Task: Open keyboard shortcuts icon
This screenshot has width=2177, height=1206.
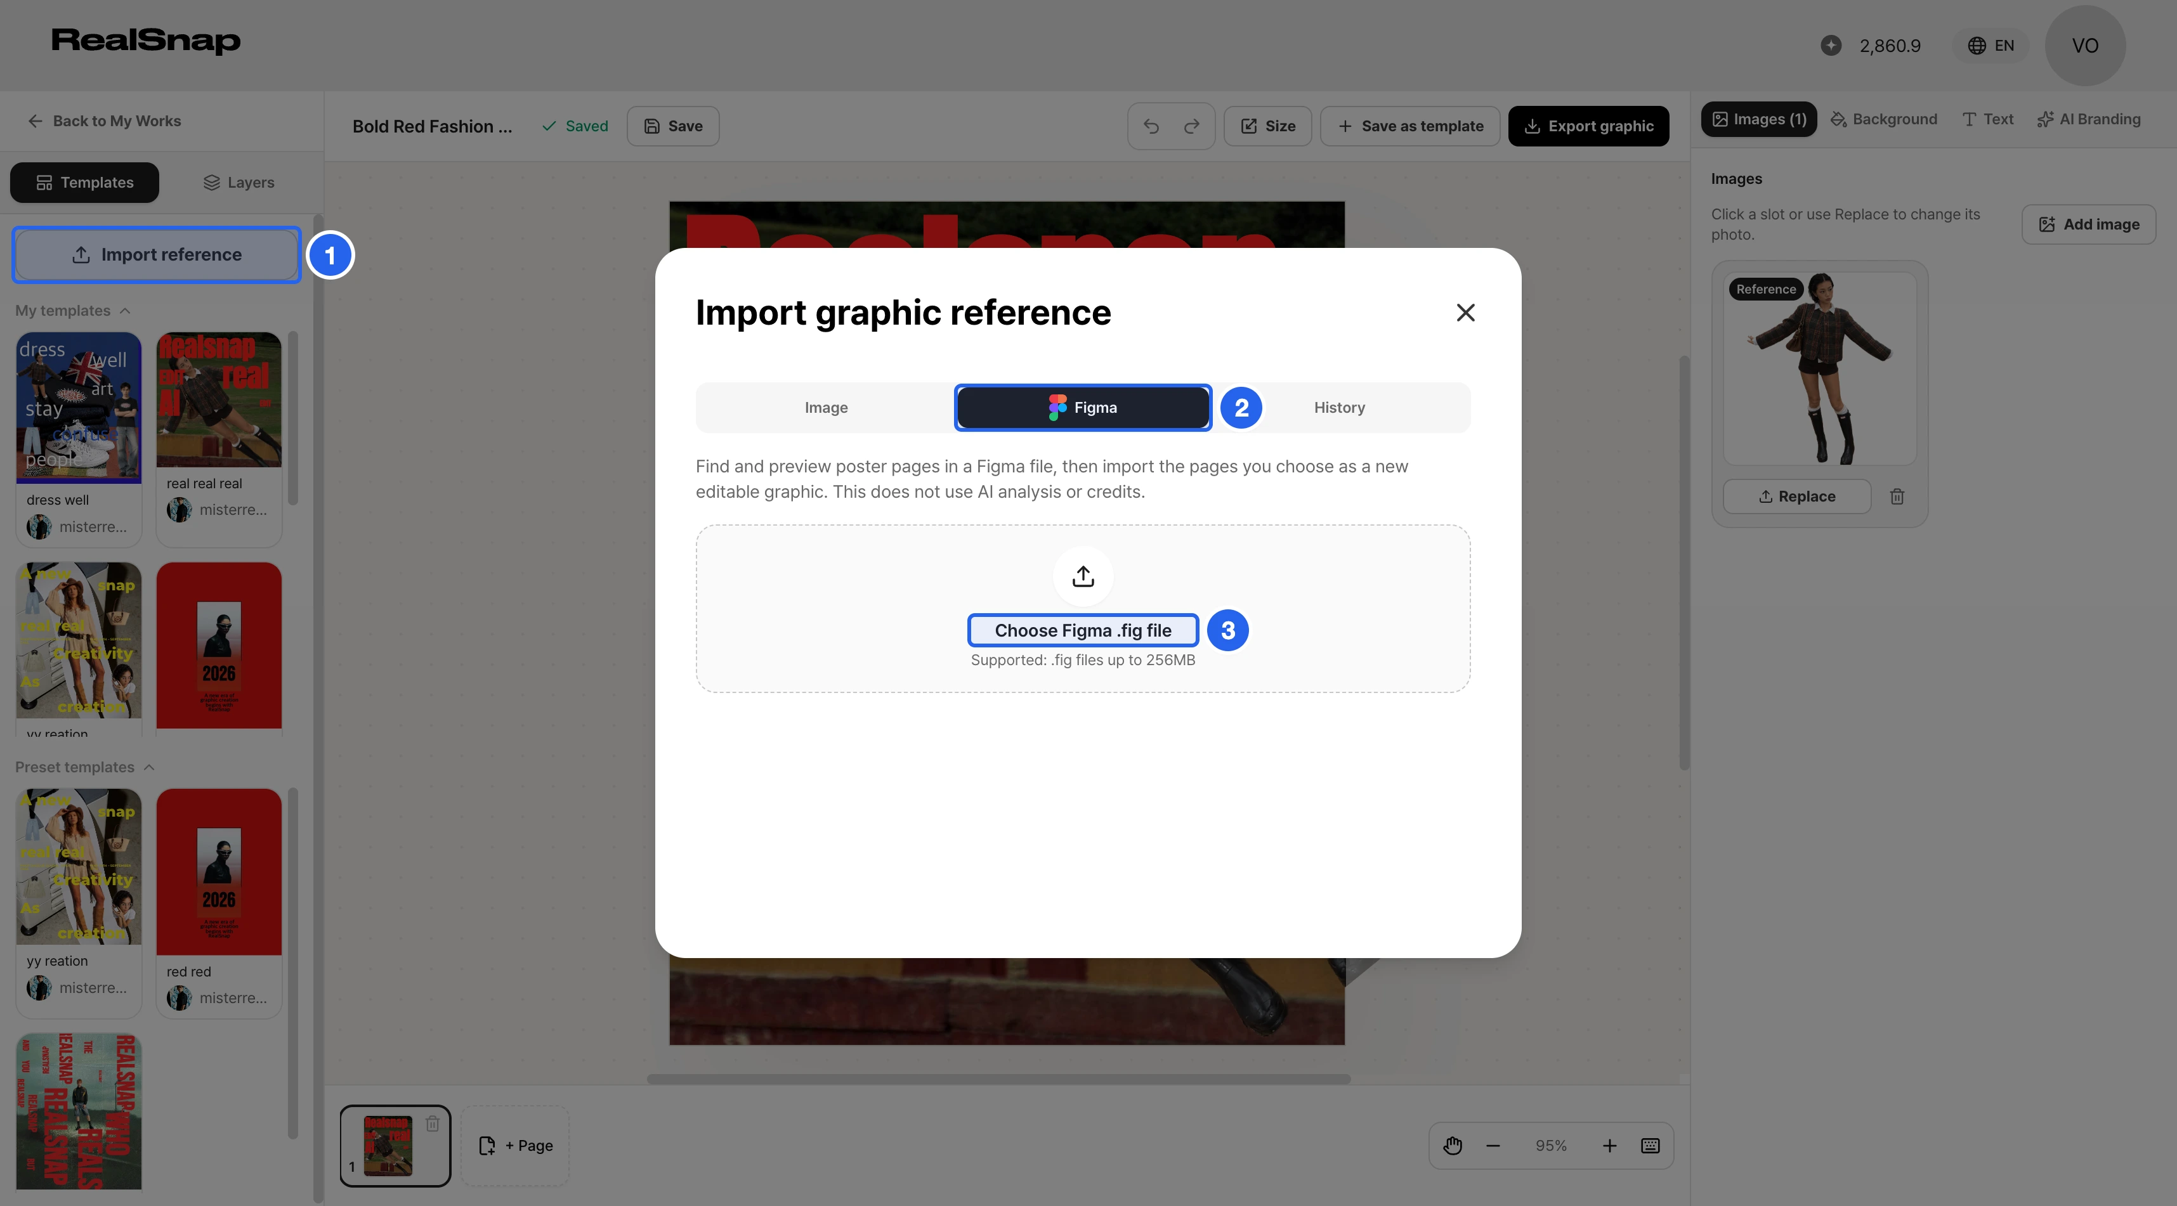Action: (x=1650, y=1146)
